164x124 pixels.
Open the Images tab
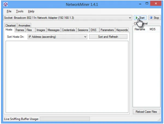tap(41, 30)
